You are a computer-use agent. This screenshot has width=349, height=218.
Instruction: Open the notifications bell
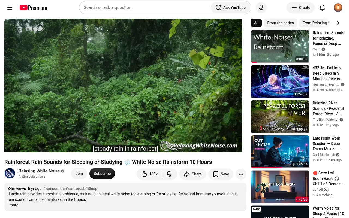(322, 8)
